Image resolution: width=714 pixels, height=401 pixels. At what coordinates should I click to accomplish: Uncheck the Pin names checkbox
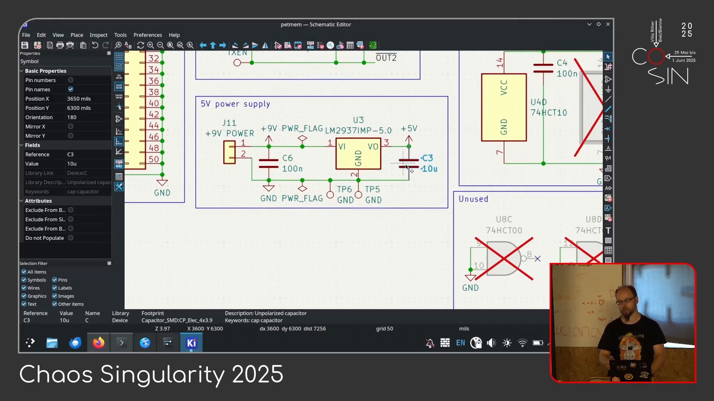pos(71,89)
